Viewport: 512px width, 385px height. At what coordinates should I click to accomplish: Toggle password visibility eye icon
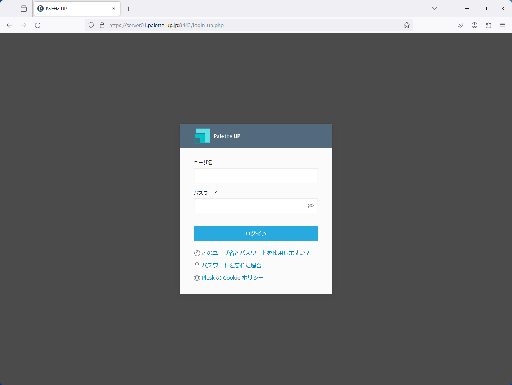311,206
